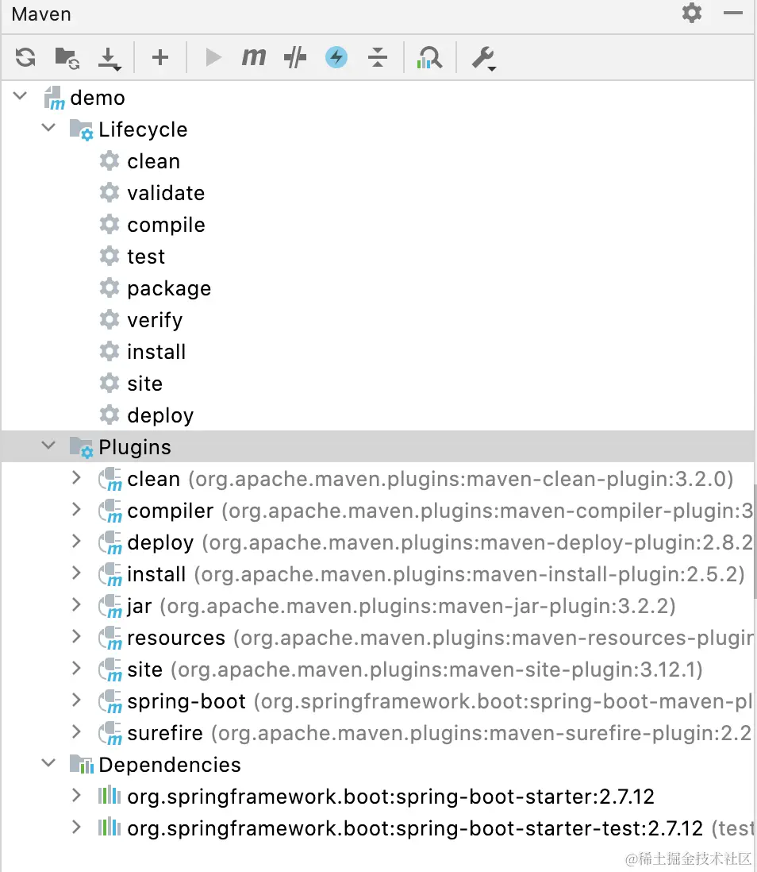Select the site lifecycle gear icon
The width and height of the screenshot is (757, 872).
click(x=110, y=383)
